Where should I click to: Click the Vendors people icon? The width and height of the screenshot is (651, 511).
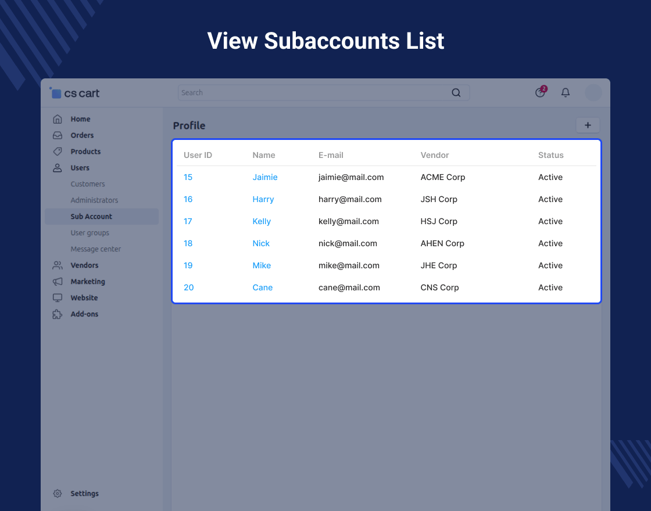[x=58, y=265]
